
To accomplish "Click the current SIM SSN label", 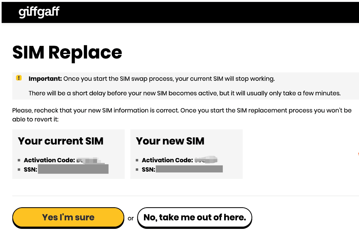I will (31, 169).
